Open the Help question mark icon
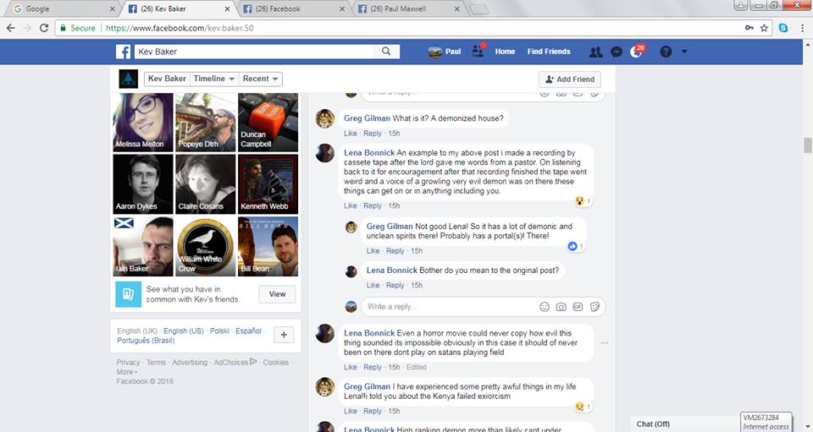 tap(666, 52)
